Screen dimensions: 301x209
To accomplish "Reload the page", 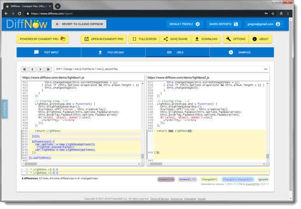I will click(x=20, y=14).
